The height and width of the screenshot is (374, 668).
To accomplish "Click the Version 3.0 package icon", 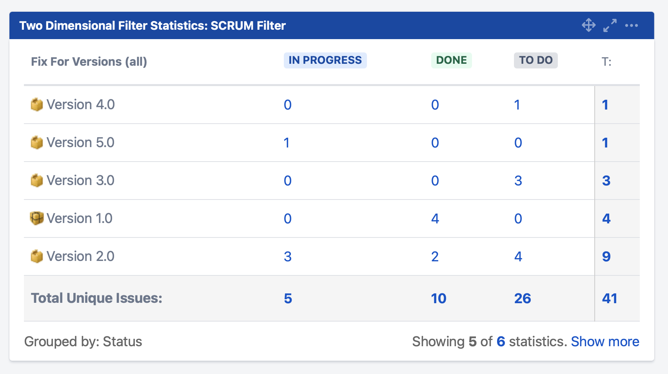I will [37, 181].
